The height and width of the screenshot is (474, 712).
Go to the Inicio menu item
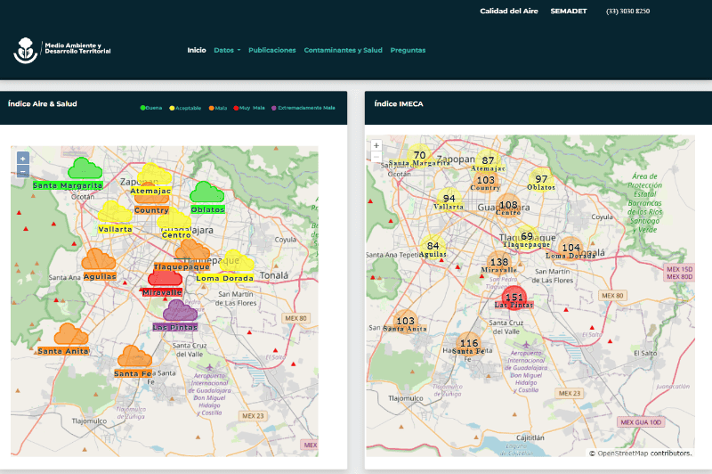point(196,50)
